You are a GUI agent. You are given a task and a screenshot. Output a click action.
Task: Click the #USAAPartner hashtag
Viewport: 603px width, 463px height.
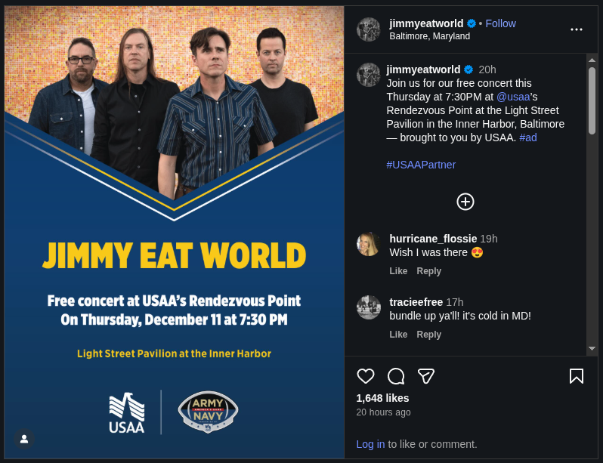point(421,165)
